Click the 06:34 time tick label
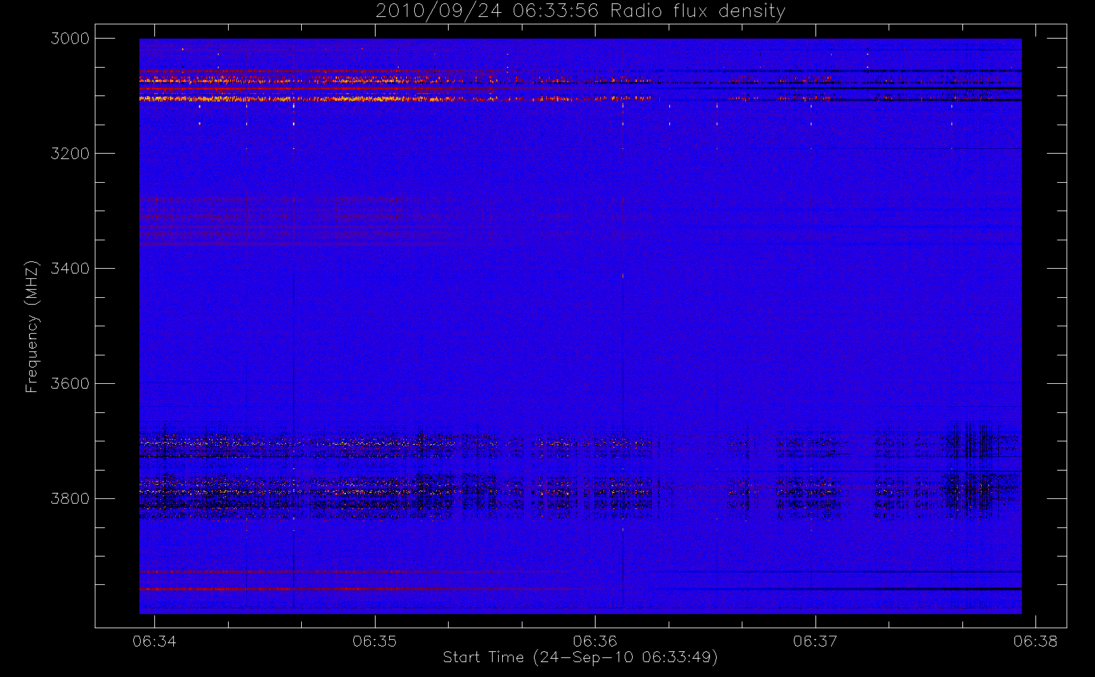1095x677 pixels. [x=154, y=641]
